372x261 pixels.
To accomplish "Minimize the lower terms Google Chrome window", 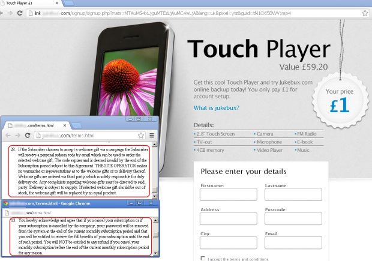I will click(131, 203).
